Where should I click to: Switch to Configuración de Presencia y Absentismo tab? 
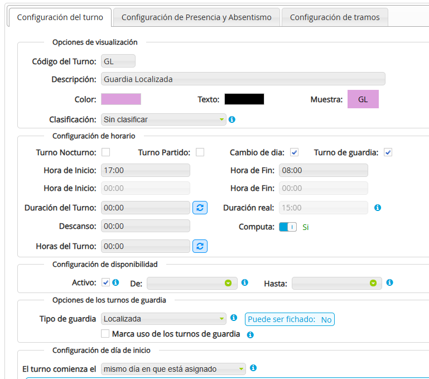[196, 17]
